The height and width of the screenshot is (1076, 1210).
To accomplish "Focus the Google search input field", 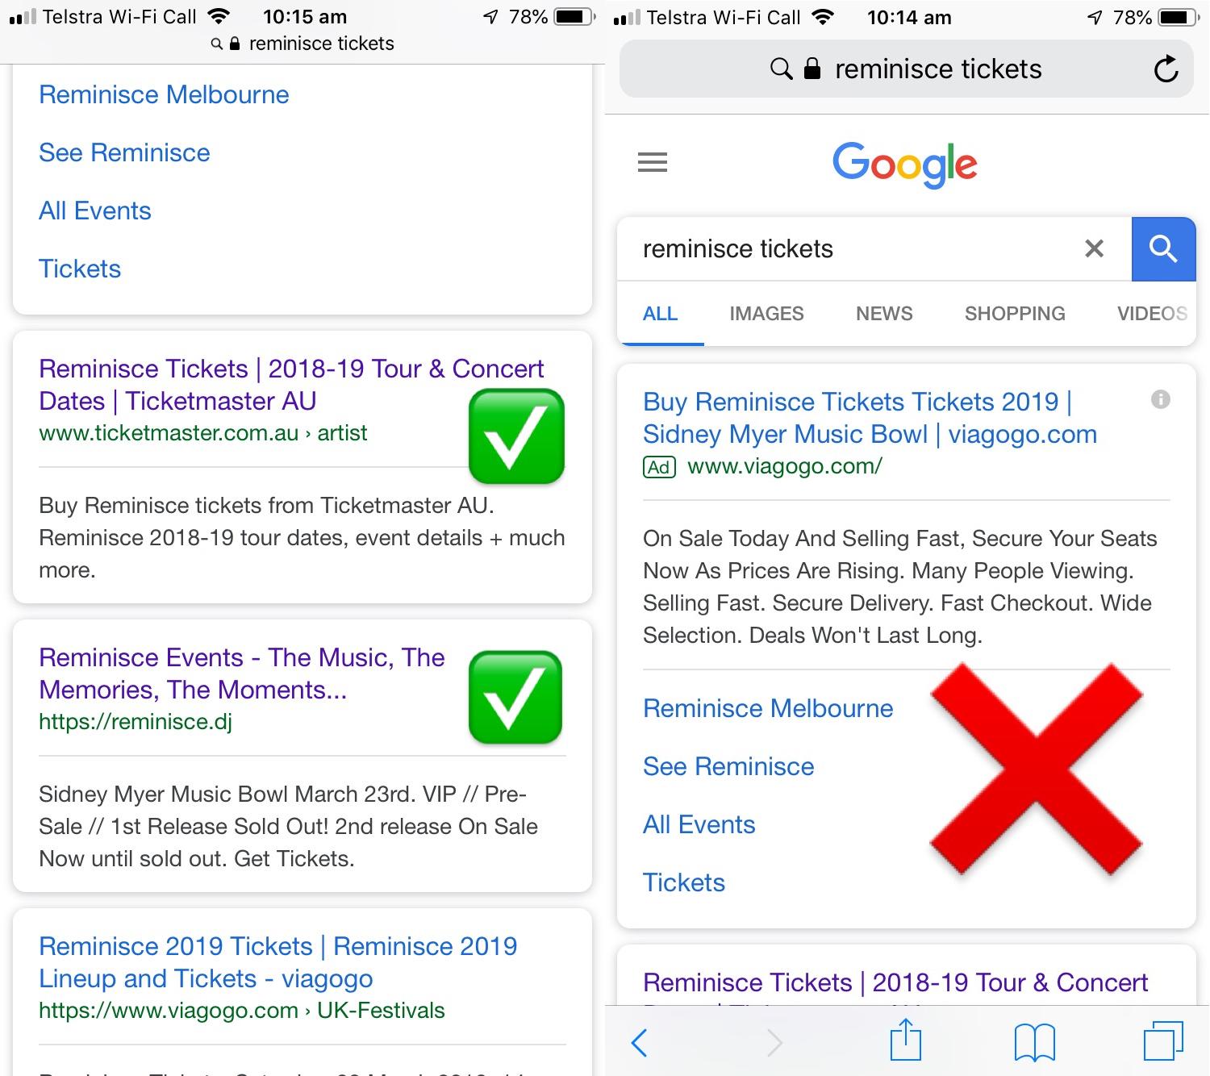I will 847,248.
